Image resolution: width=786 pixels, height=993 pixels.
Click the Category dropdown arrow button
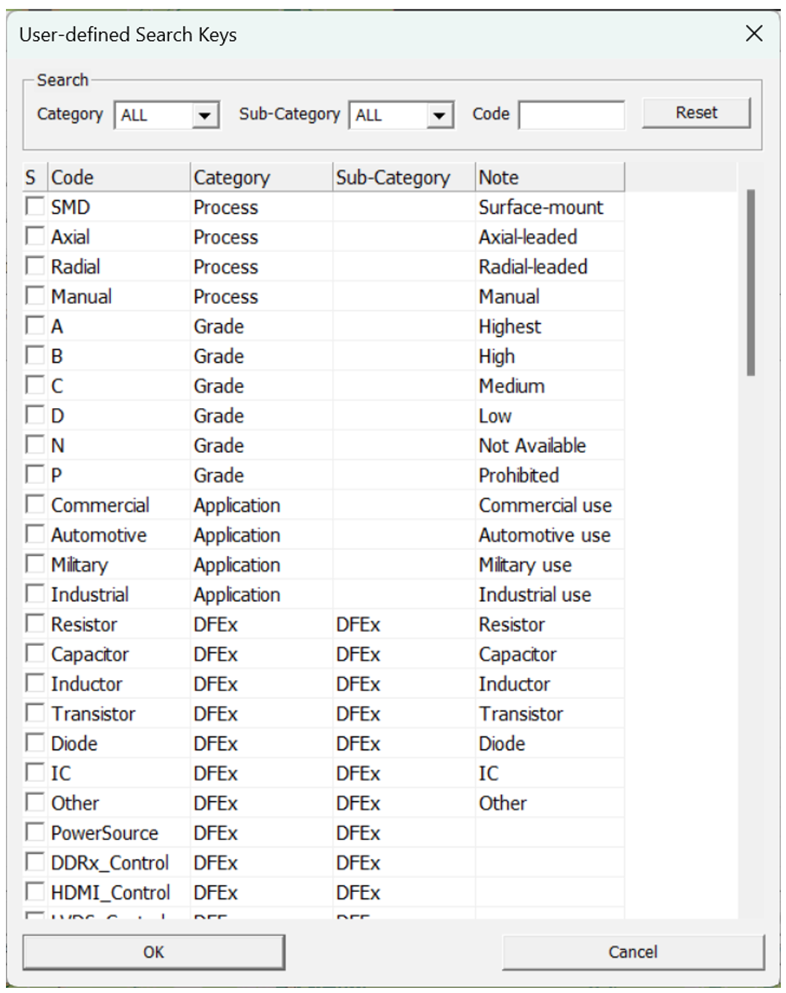[x=204, y=115]
